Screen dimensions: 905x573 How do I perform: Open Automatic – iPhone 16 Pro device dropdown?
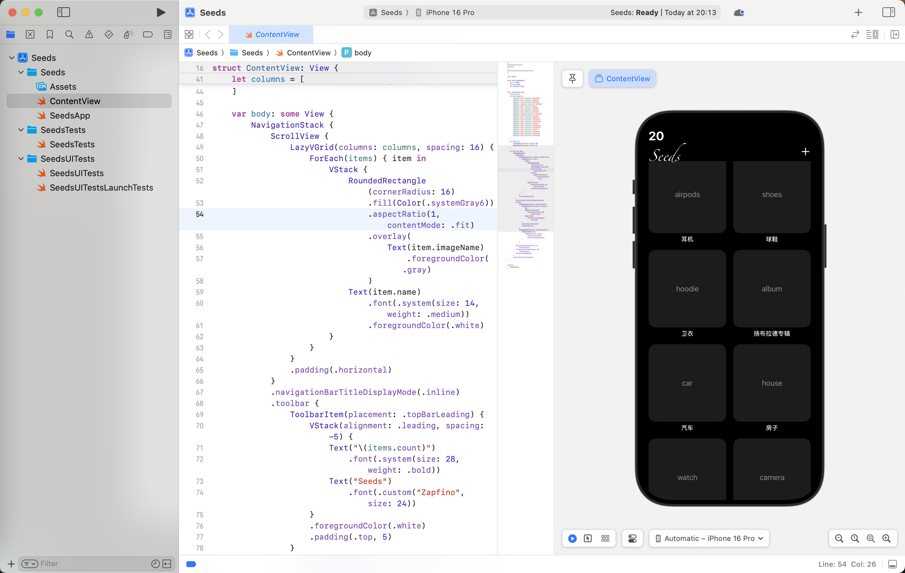[x=709, y=538]
